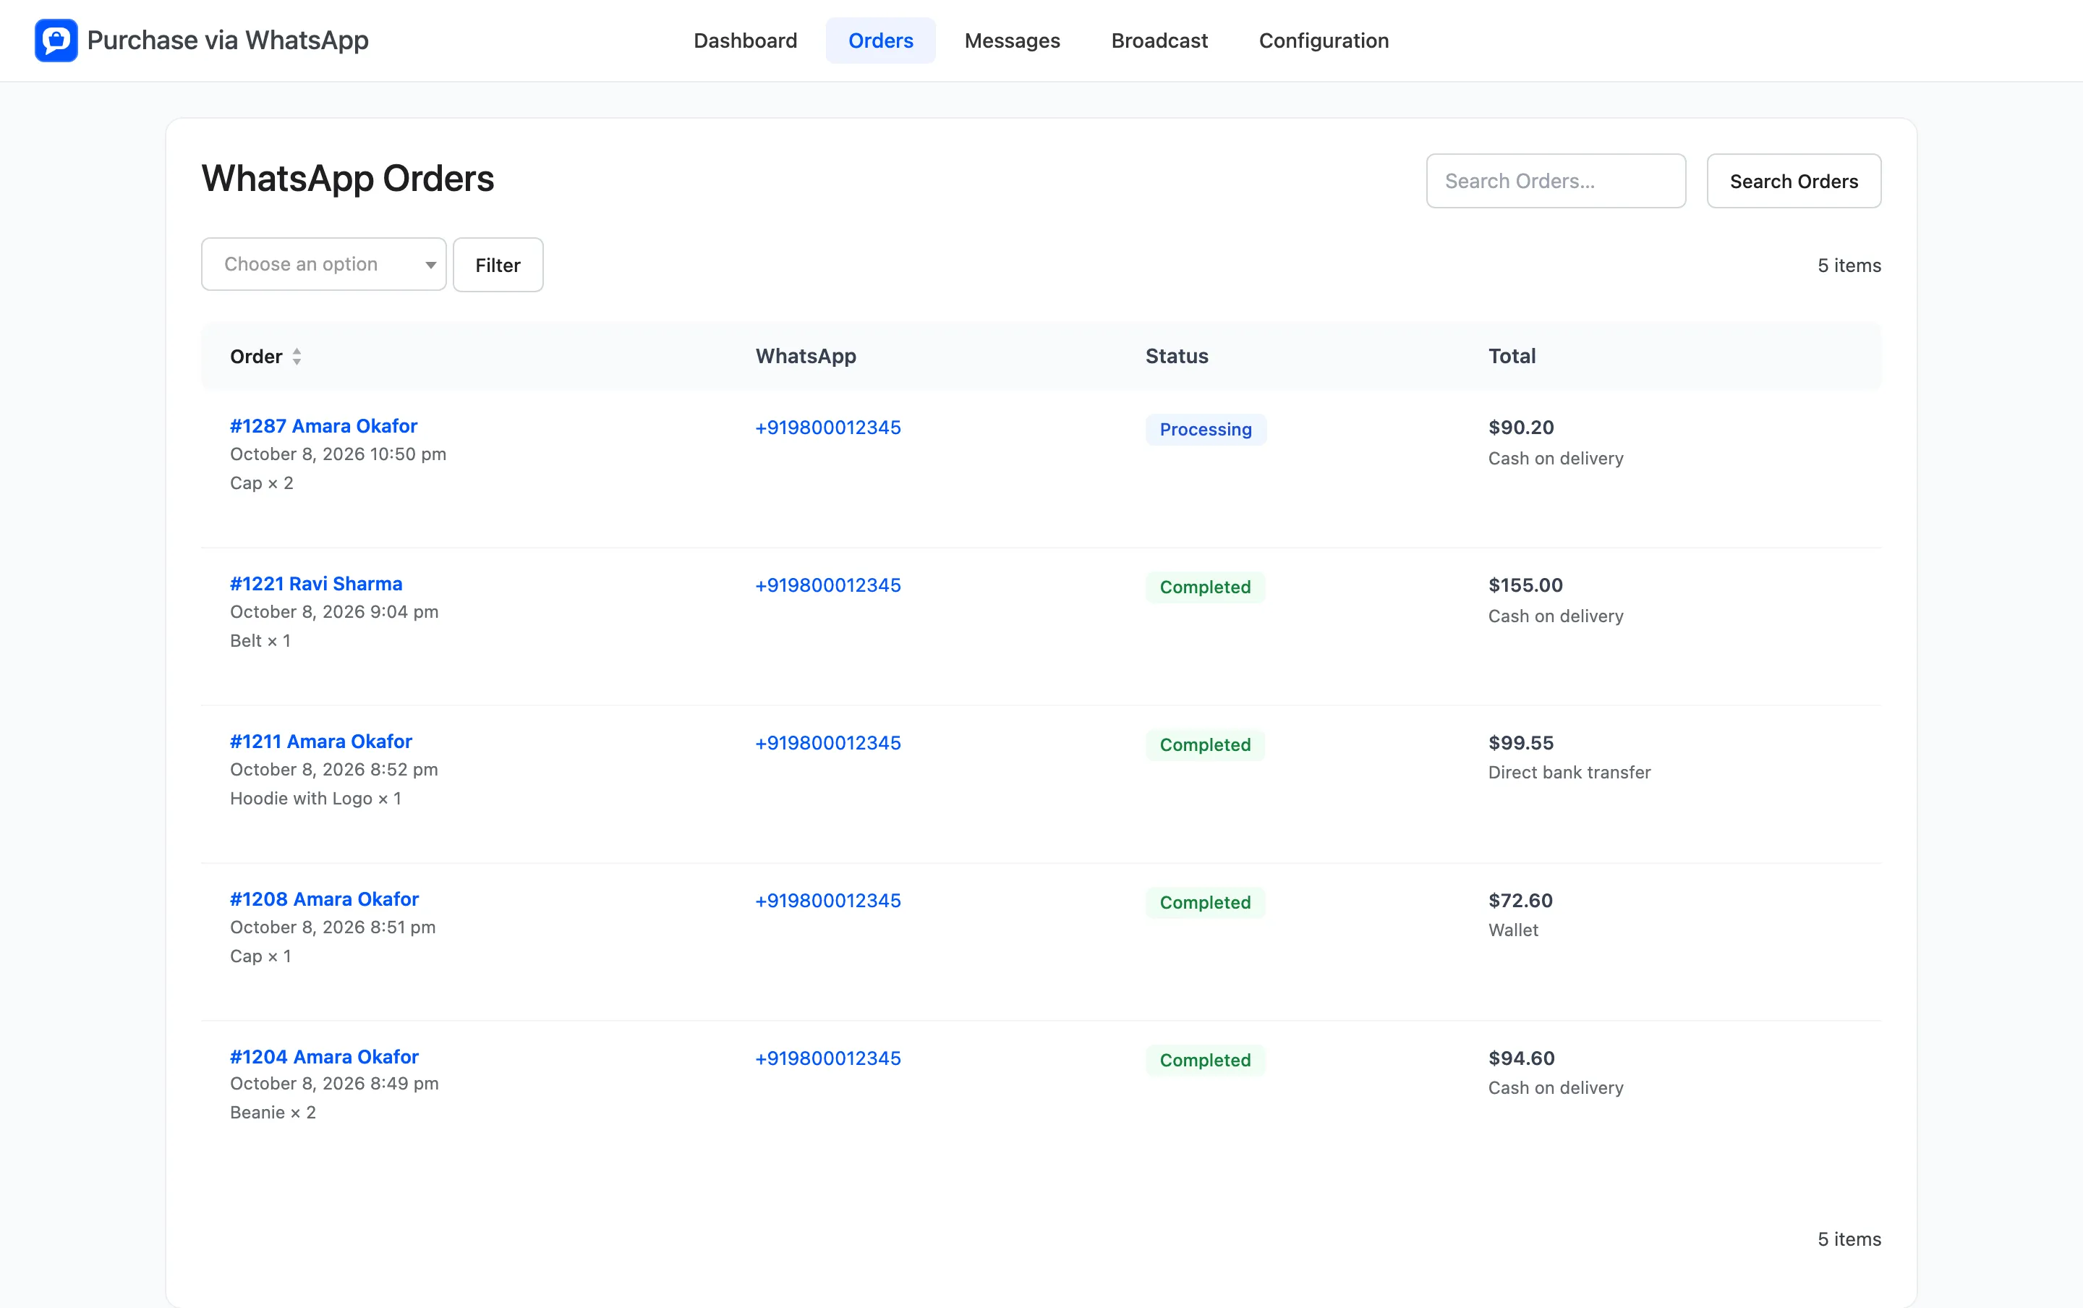
Task: Click the Wallet payment method text
Action: click(x=1513, y=930)
